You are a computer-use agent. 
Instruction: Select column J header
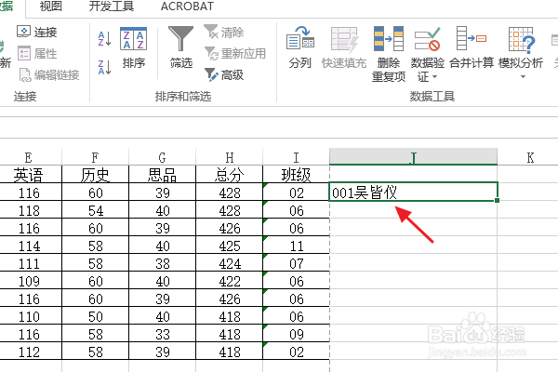click(x=413, y=156)
